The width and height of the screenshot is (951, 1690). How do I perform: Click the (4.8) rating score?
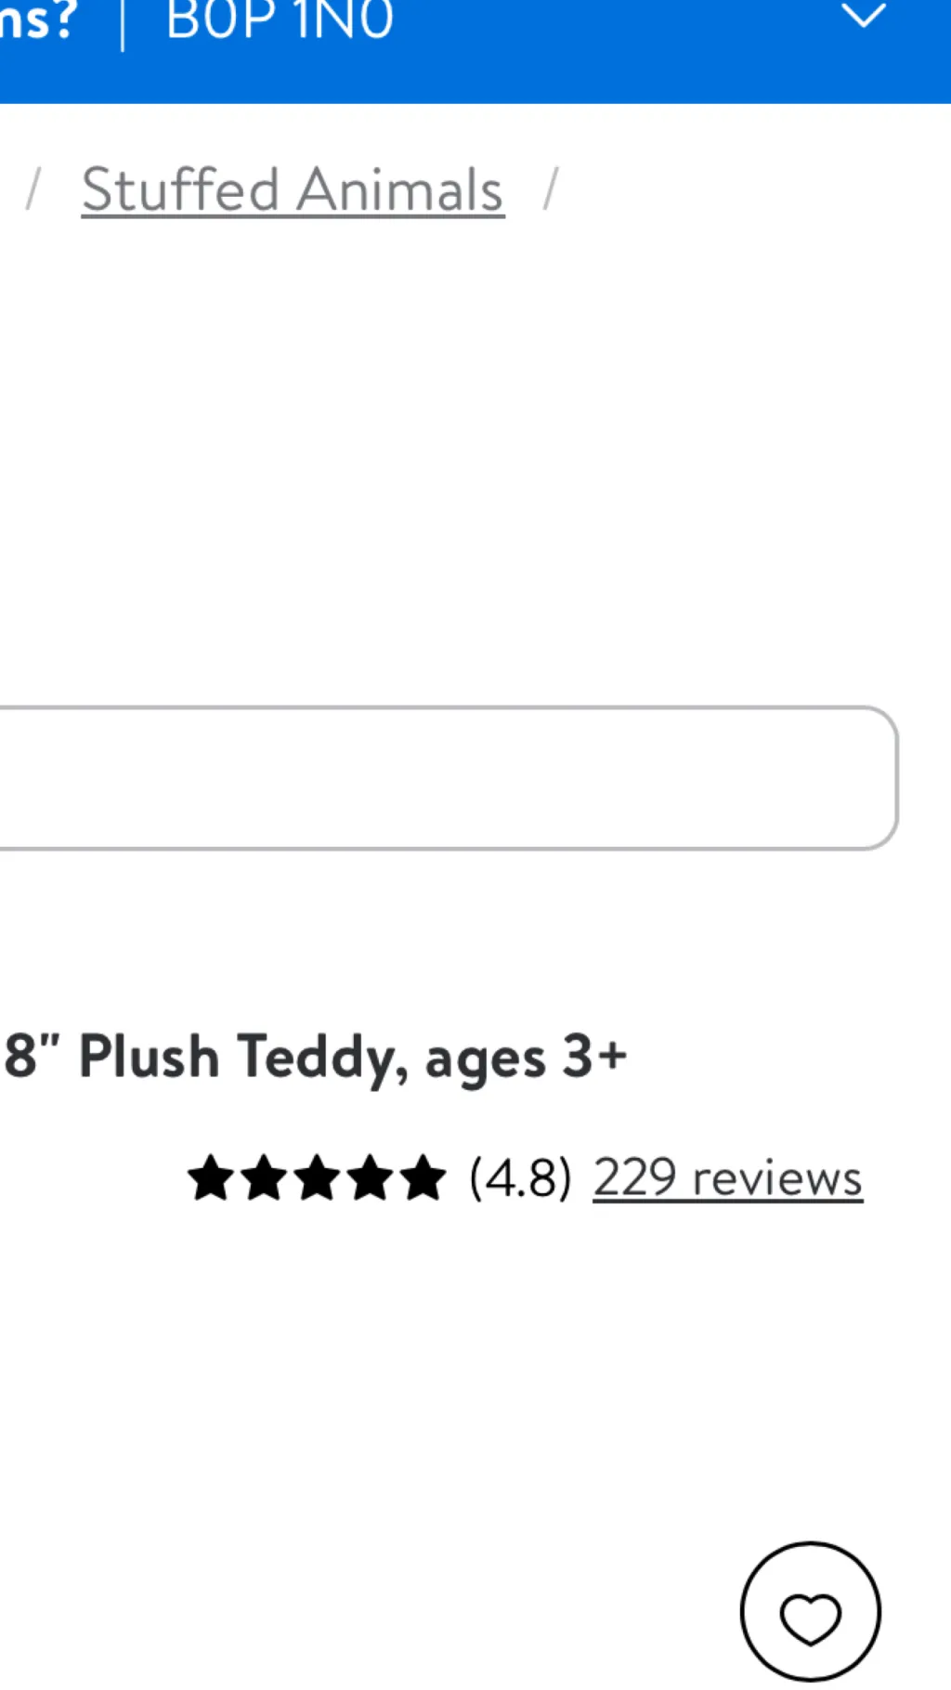(520, 1177)
